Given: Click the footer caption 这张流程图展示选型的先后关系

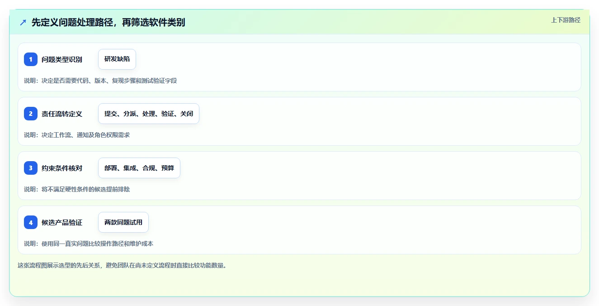Looking at the screenshot, I should [122, 265].
